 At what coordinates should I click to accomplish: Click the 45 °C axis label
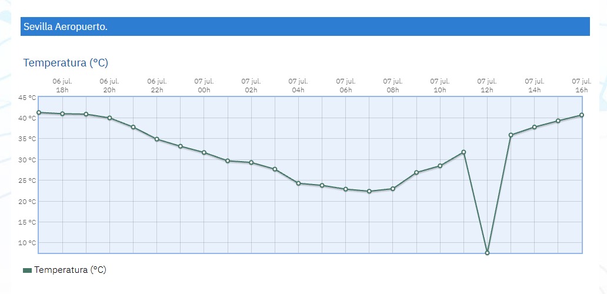coord(27,98)
